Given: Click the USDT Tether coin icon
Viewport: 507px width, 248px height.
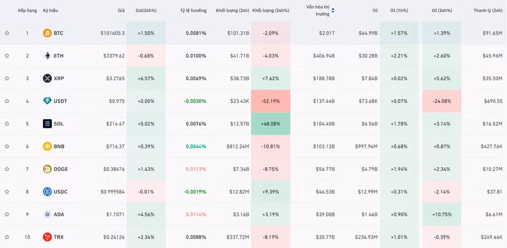Looking at the screenshot, I should pos(47,101).
